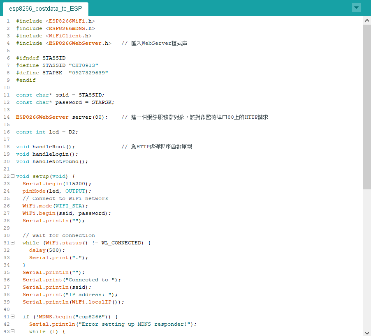The height and width of the screenshot is (336, 371).
Task: Open the tab menu dropdown arrow
Action: tap(356, 8)
